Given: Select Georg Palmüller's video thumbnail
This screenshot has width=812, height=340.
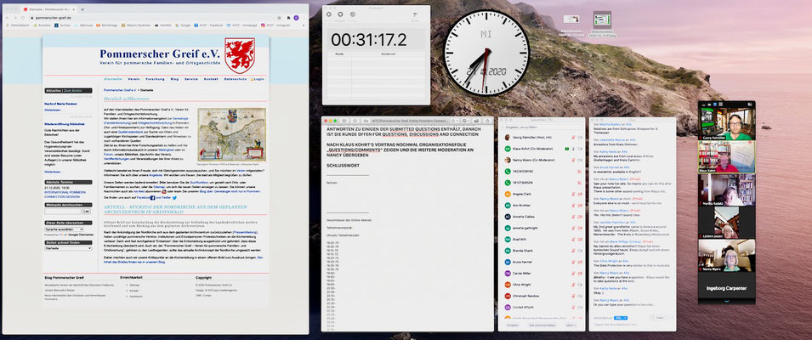Looking at the screenshot, I should tap(727, 123).
